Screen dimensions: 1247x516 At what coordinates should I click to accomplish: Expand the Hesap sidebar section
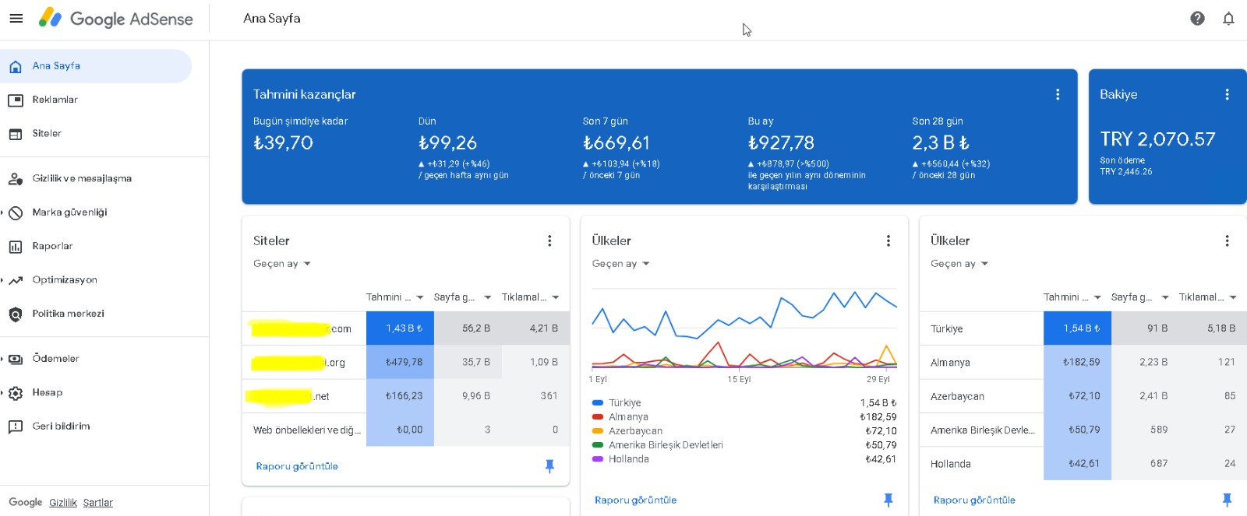[3, 393]
